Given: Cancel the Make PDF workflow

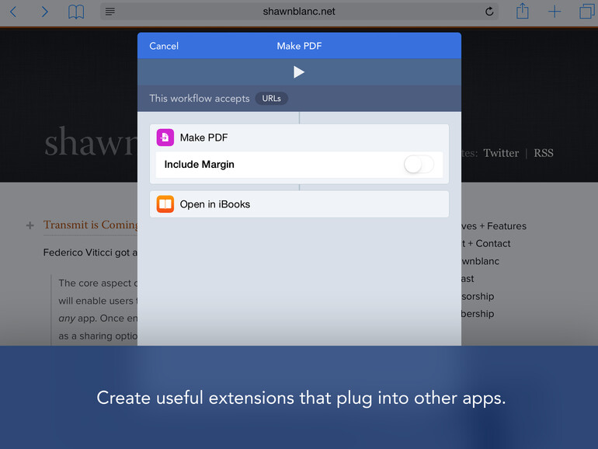Looking at the screenshot, I should click(164, 46).
